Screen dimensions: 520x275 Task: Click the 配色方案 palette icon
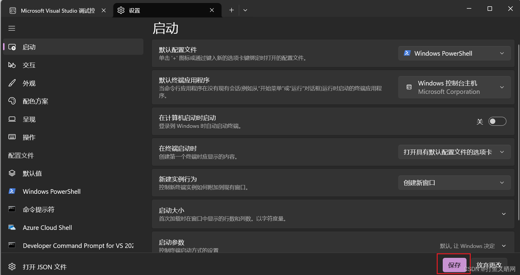click(12, 101)
